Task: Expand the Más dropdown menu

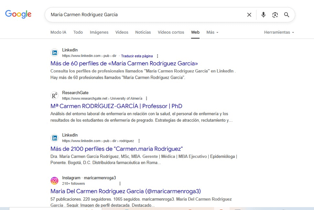Action: 212,32
